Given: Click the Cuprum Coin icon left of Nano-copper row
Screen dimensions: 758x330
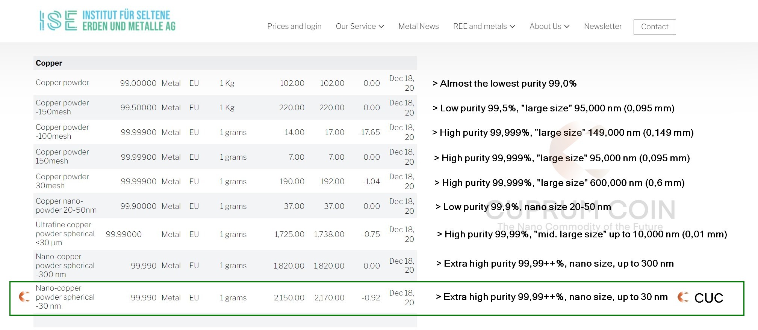Looking at the screenshot, I should (24, 297).
